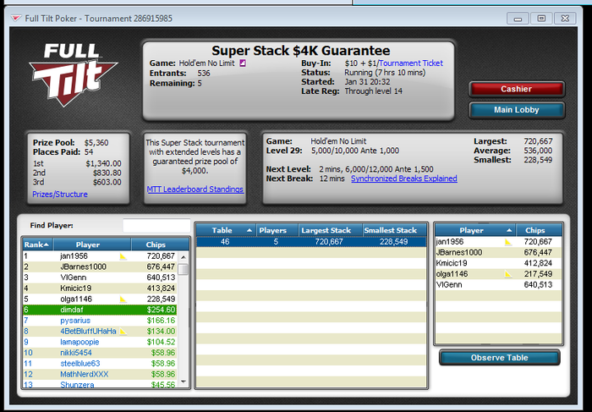Select pysarius in the rank list
Image resolution: width=592 pixels, height=412 pixels.
coord(100,321)
